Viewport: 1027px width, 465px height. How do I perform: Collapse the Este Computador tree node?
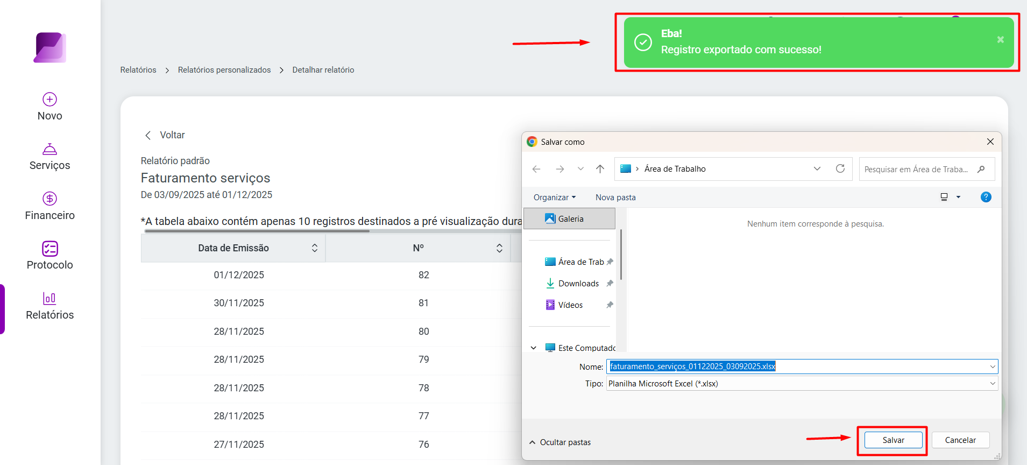(x=534, y=348)
